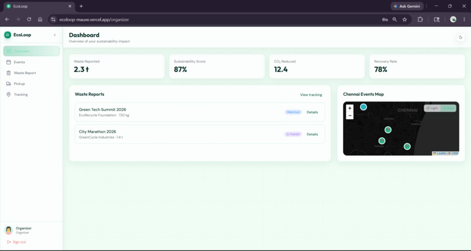Zoom out on the Chennai map
This screenshot has width=471, height=251.
tap(349, 116)
